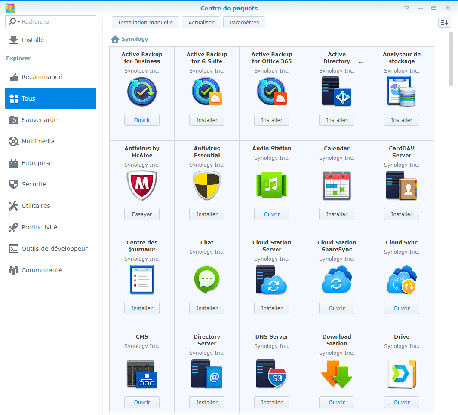Open Drive with Ouvrir button

pos(402,402)
